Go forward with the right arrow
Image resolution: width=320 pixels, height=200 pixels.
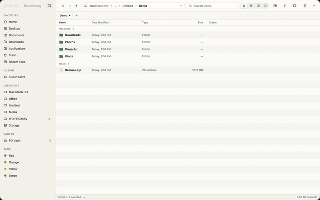70,6
